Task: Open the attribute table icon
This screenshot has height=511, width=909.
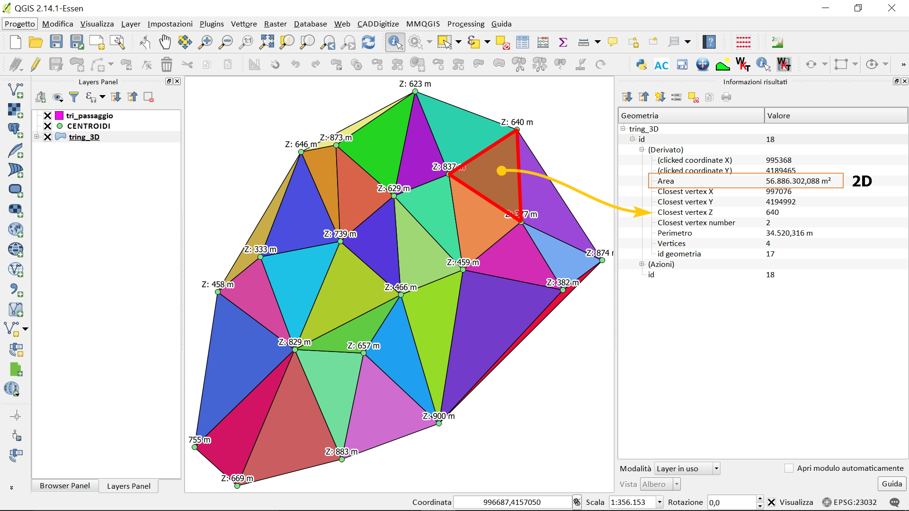Action: click(x=523, y=42)
